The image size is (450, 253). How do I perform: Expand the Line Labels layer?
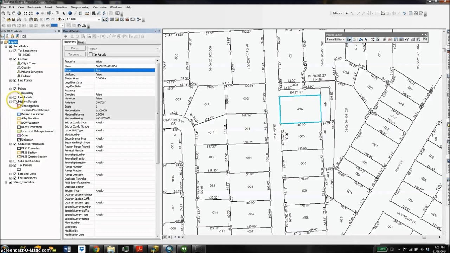pyautogui.click(x=11, y=97)
